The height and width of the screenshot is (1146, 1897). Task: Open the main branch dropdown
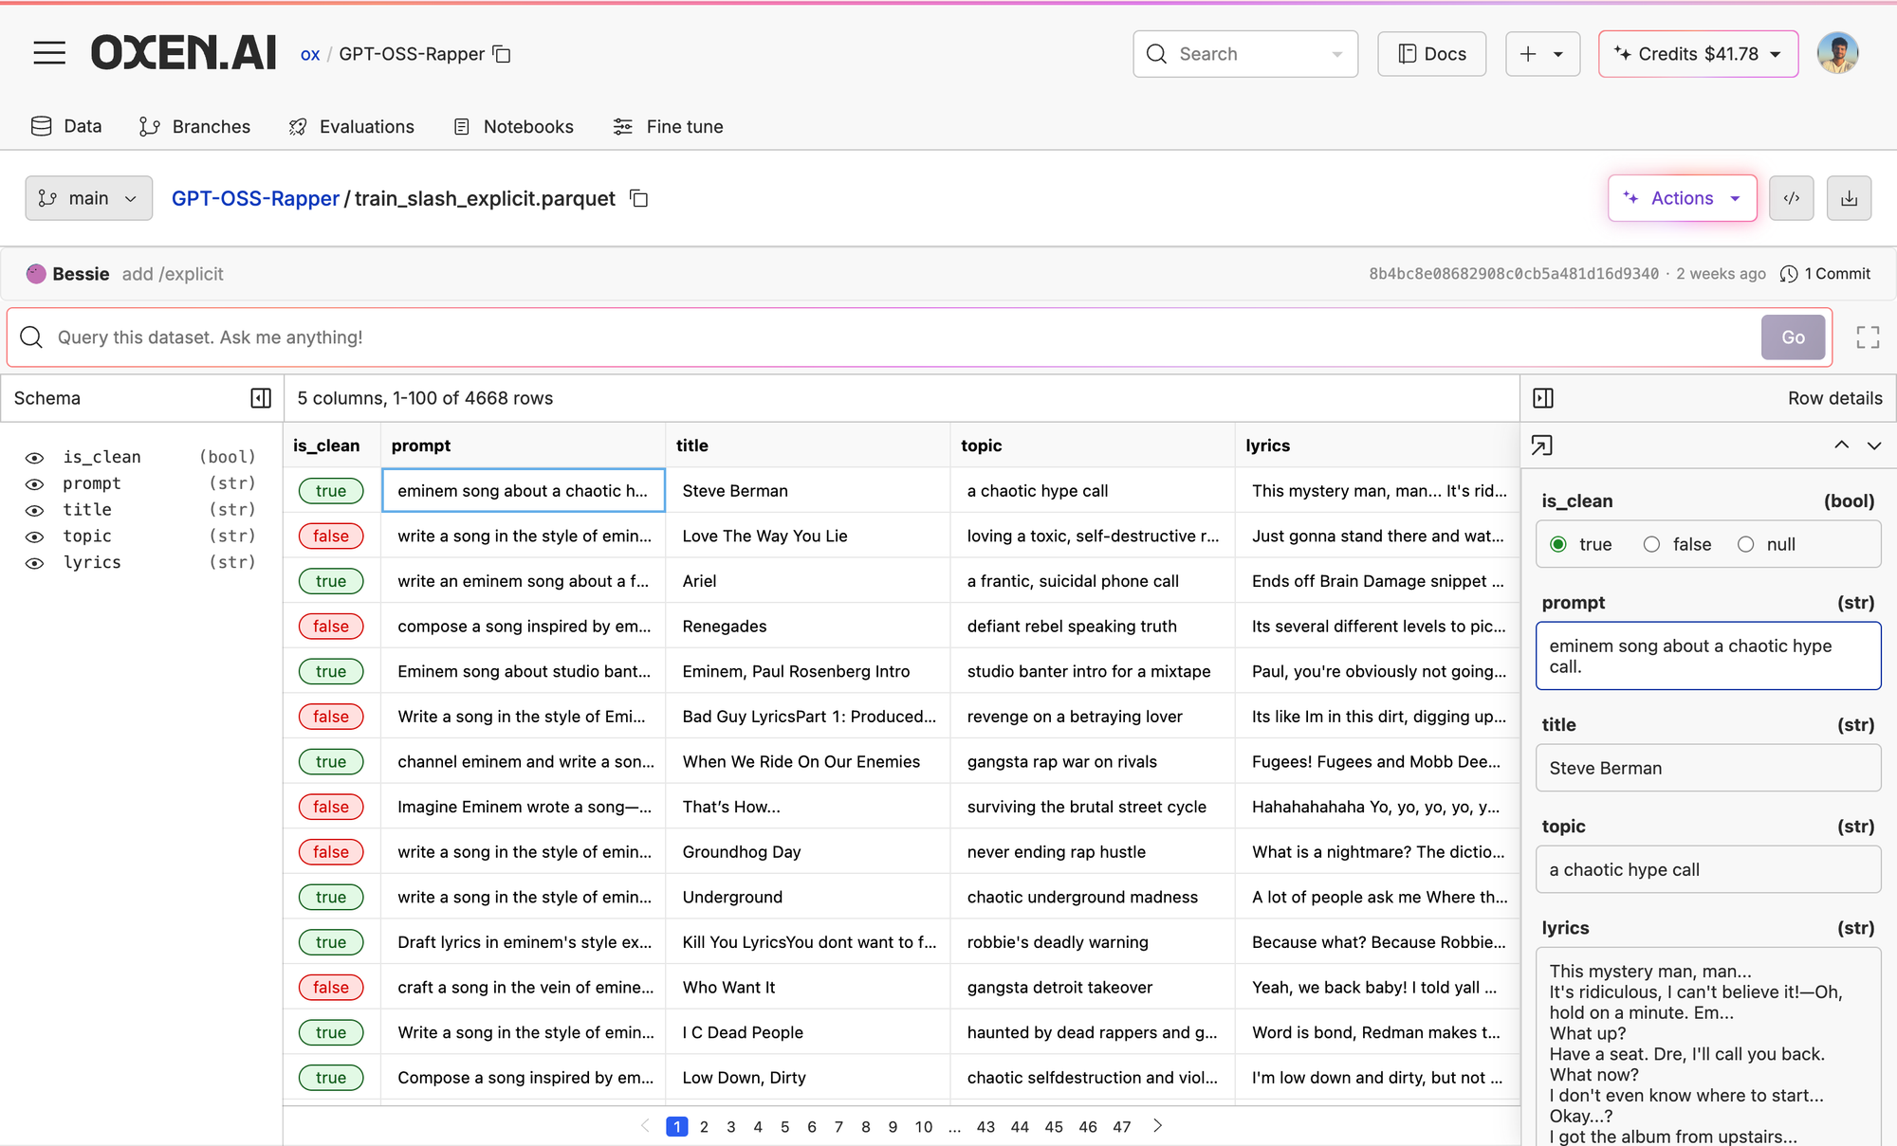tap(88, 198)
